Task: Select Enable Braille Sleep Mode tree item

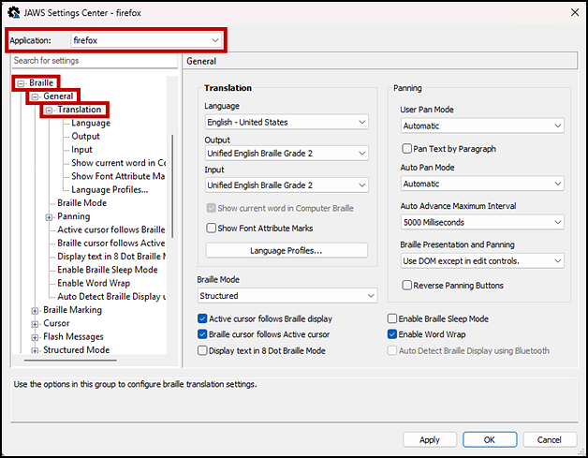Action: pyautogui.click(x=107, y=270)
